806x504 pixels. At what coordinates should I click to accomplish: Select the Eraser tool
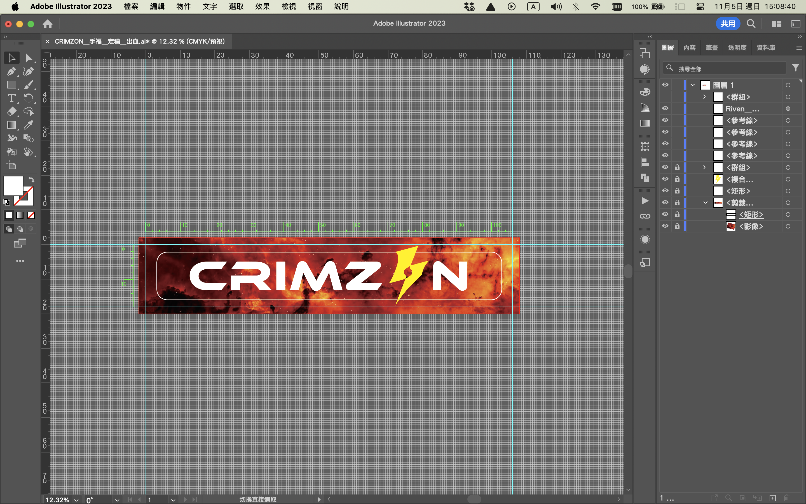click(x=12, y=111)
